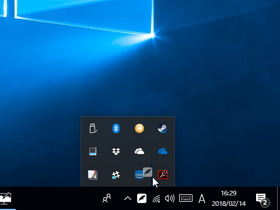
Task: Collapse hidden icons with the taskbar chevron
Action: coord(128,198)
